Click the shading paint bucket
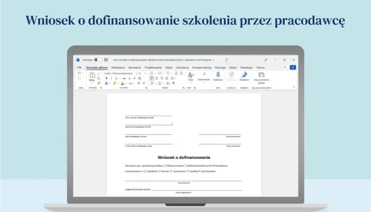Screen dimensions: 371x212 pyautogui.click(x=152, y=83)
